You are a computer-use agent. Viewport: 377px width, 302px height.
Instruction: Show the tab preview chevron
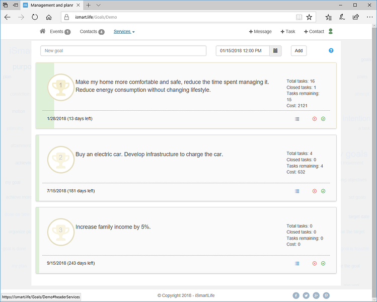(x=98, y=5)
